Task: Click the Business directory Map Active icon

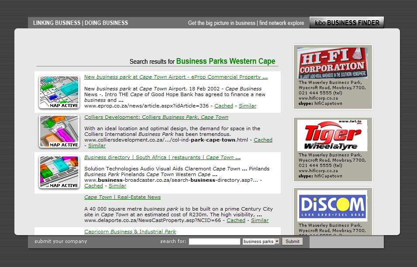Action: tap(59, 172)
